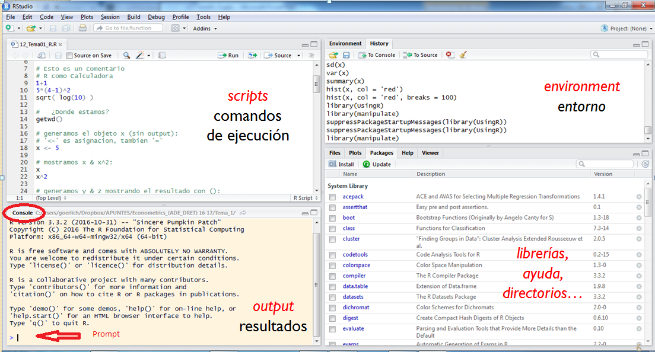655x352 pixels.
Task: Enable the digest package checkbox
Action: click(332, 319)
